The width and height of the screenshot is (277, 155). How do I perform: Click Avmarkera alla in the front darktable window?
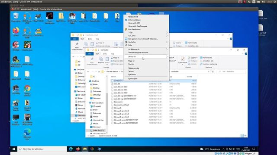pyautogui.click(x=207, y=61)
